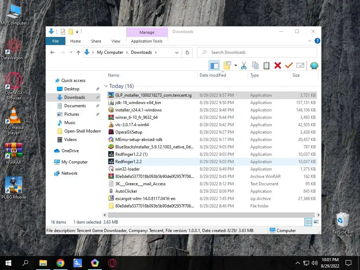360x270 pixels.
Task: Click the shell globe toolbar icon
Action: pyautogui.click(x=314, y=66)
